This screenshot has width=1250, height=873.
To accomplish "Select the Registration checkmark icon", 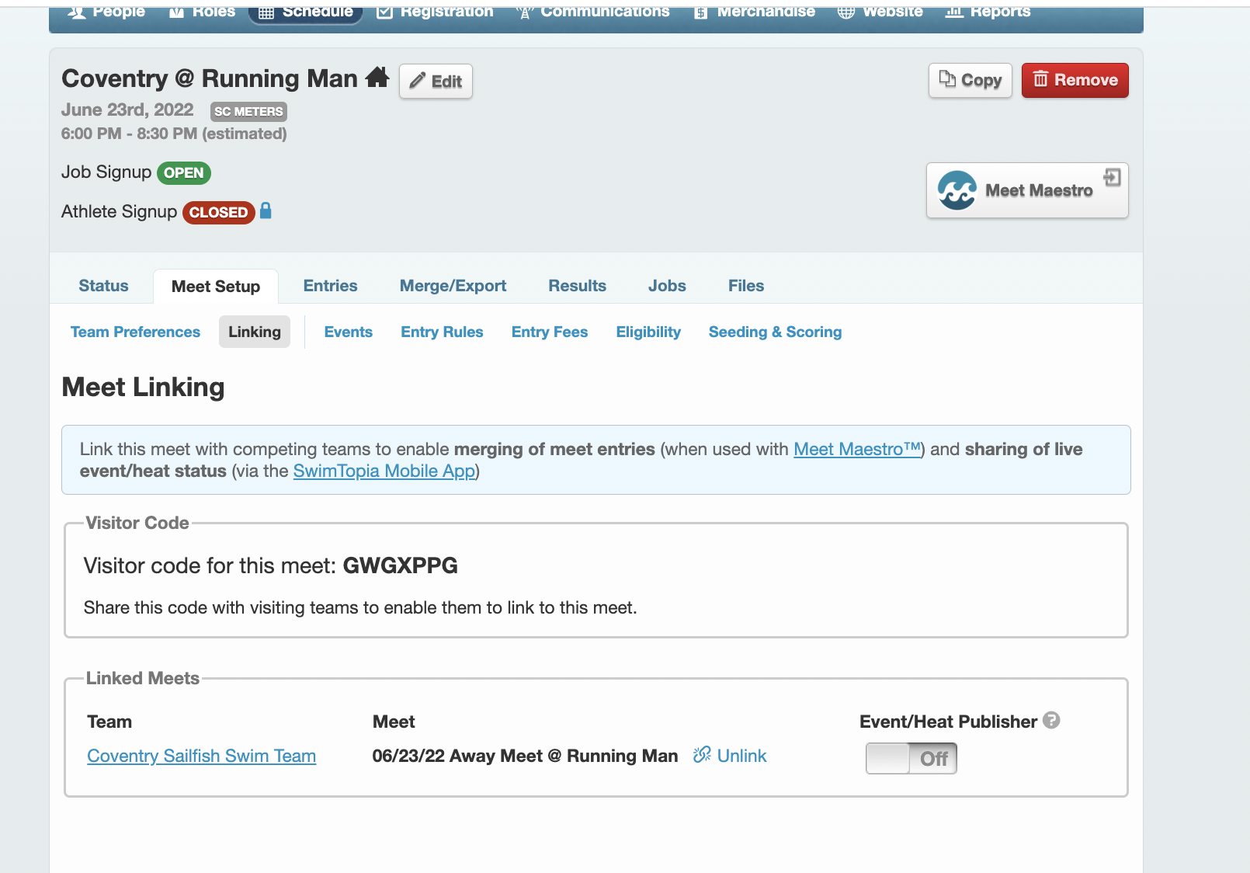I will pos(384,11).
